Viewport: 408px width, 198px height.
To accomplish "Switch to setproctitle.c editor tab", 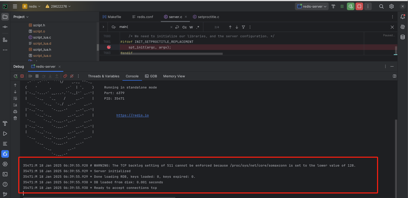I will [206, 17].
